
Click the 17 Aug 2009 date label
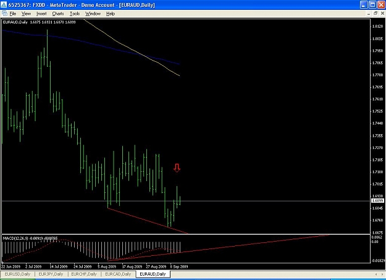pos(132,266)
